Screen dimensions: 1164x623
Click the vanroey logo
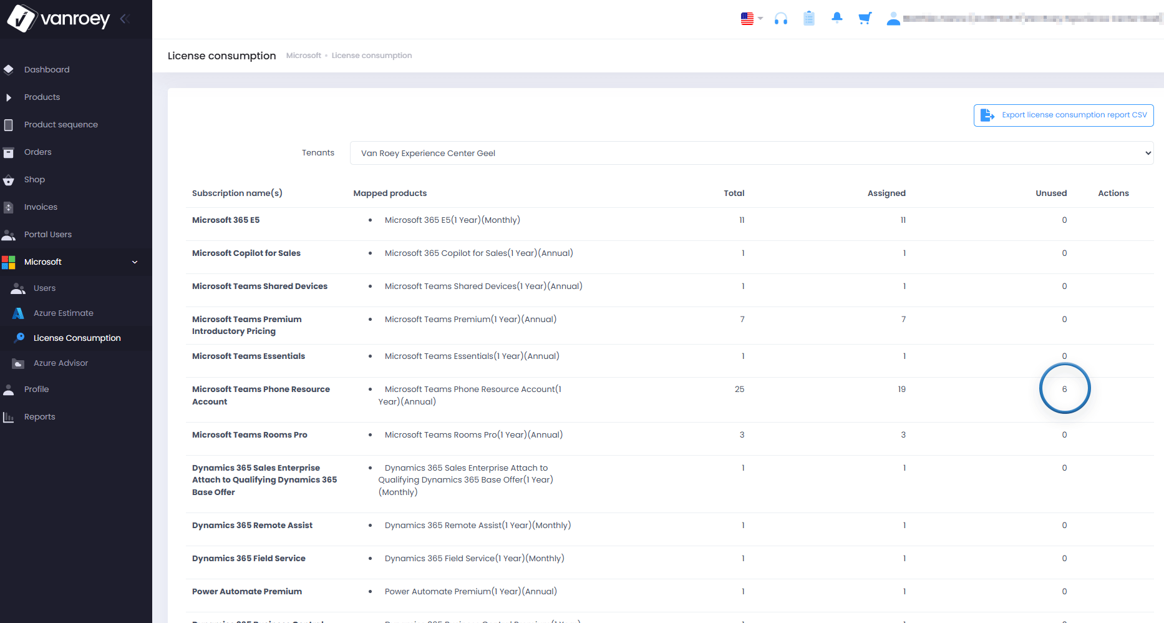[59, 19]
